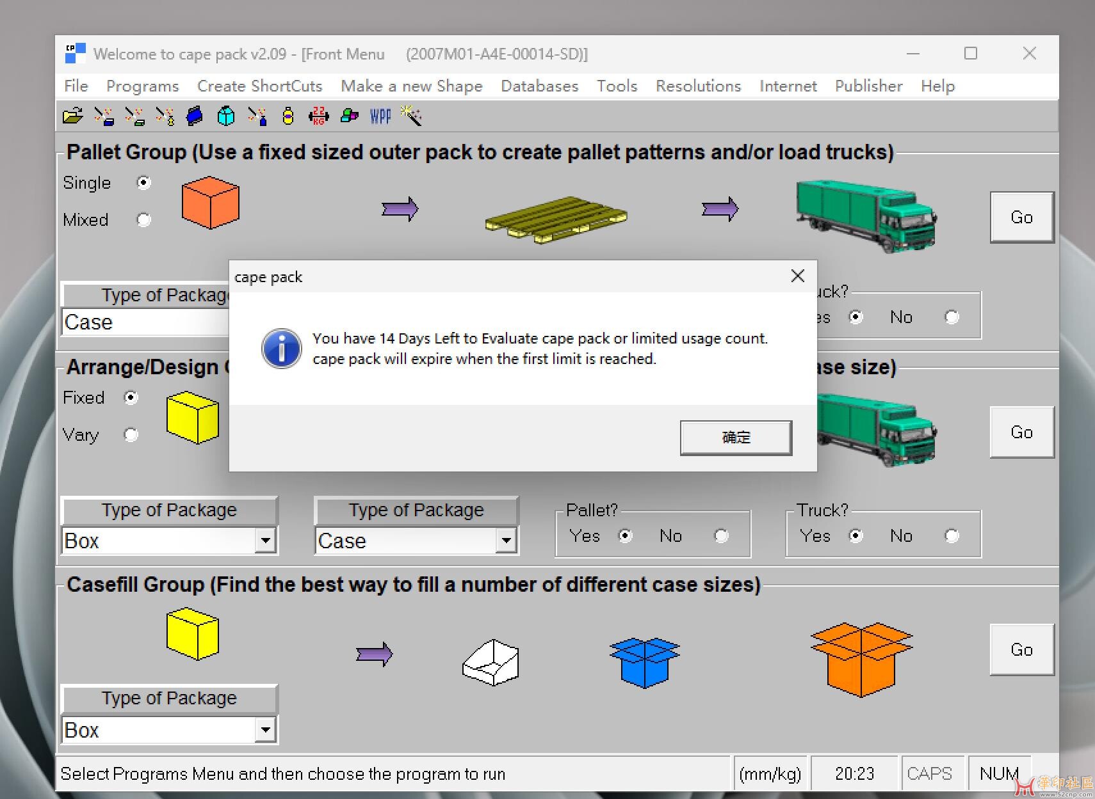Select the Vary radio button

[x=131, y=435]
